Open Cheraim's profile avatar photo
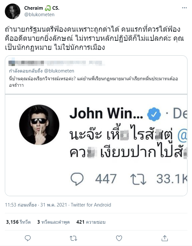Screen dimensions: 192x246 [x=13, y=11]
